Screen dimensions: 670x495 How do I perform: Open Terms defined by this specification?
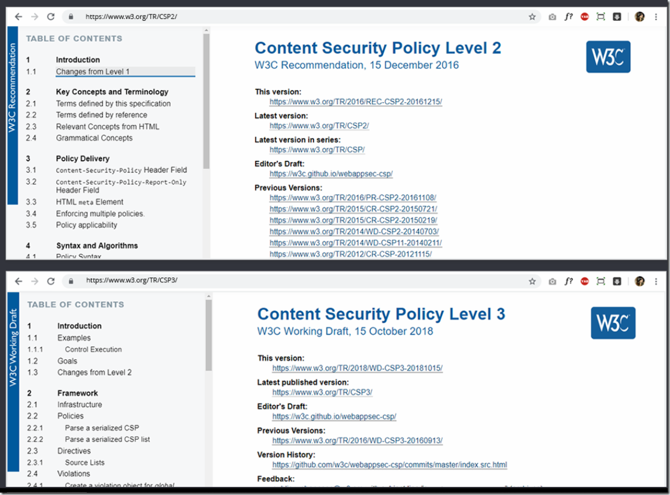[113, 104]
